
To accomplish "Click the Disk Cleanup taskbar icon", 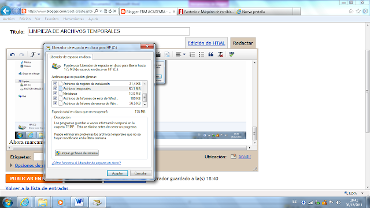I will (x=97, y=202).
